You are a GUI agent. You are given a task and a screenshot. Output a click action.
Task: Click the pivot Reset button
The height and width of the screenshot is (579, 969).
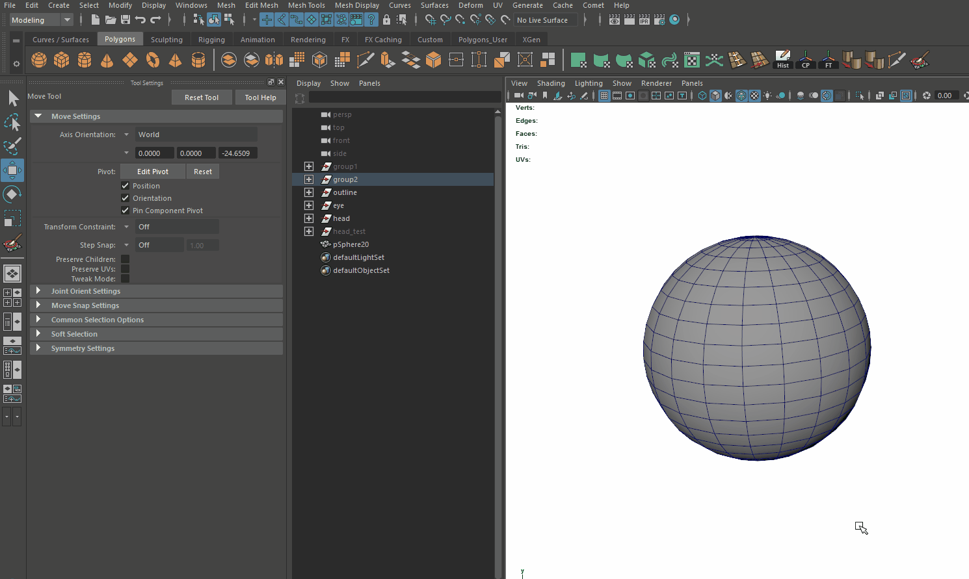tap(203, 172)
